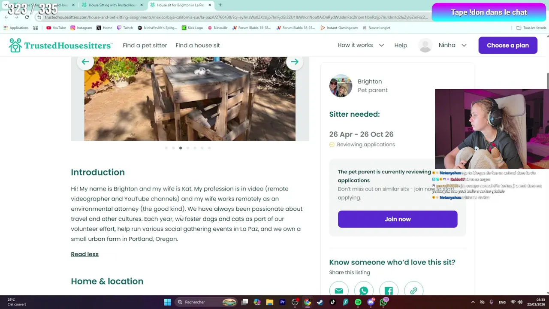Switch to the House Sitting with TrustedHousesitters tab
Screen dimensions: 549x309
coord(112,5)
